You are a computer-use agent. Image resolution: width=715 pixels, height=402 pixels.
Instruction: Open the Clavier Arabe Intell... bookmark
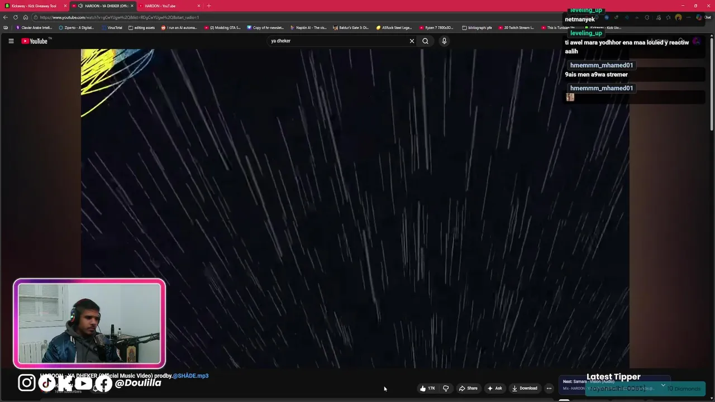[x=34, y=27]
